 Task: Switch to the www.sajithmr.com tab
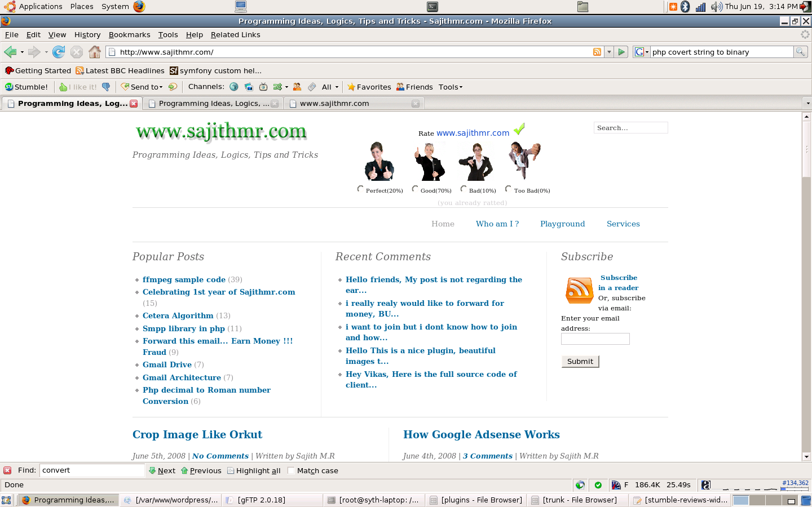[x=354, y=104]
